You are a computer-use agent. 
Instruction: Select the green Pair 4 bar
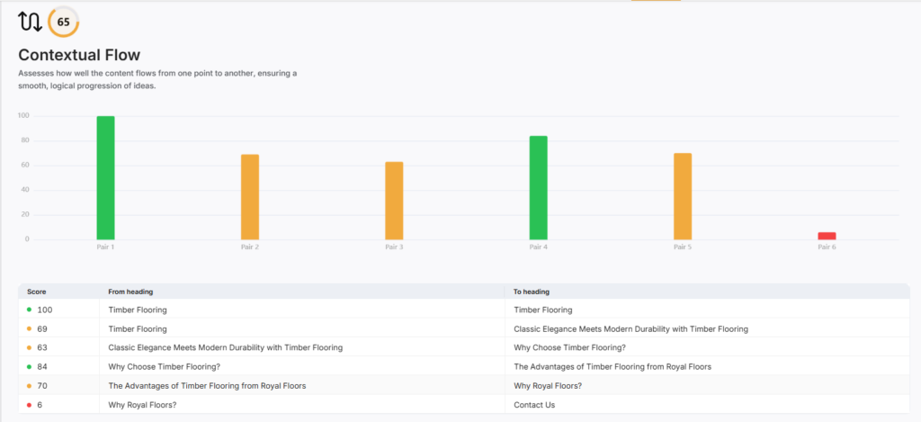[538, 188]
